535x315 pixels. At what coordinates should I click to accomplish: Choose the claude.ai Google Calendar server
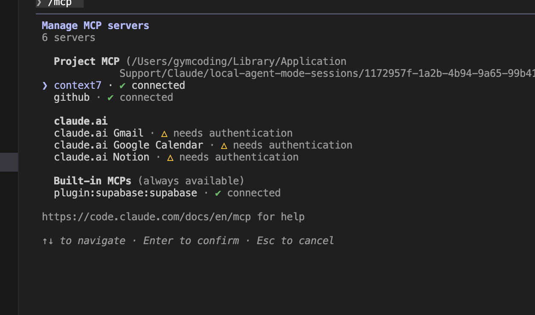tap(128, 145)
